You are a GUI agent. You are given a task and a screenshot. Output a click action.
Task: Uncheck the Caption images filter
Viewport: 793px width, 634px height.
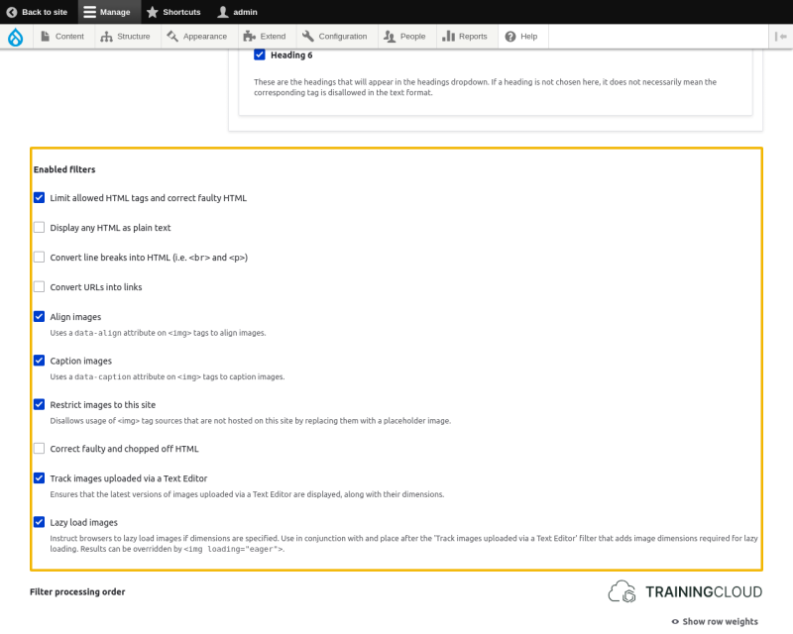[39, 361]
